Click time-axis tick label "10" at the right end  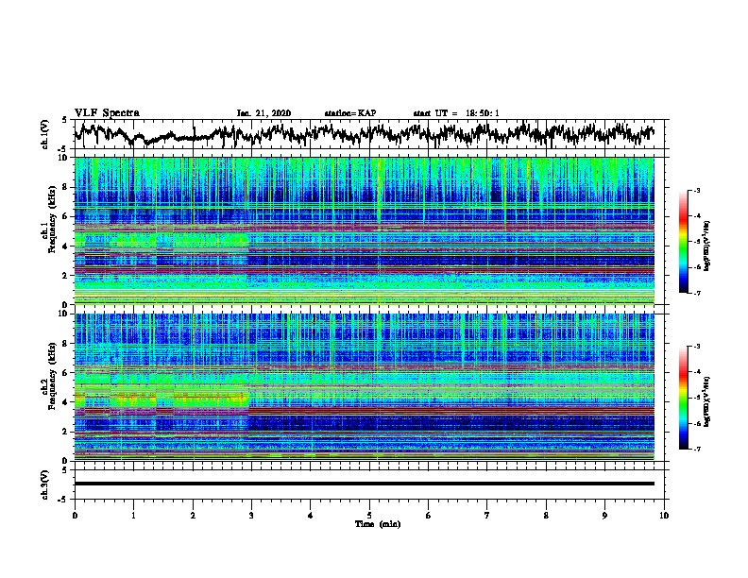point(664,516)
